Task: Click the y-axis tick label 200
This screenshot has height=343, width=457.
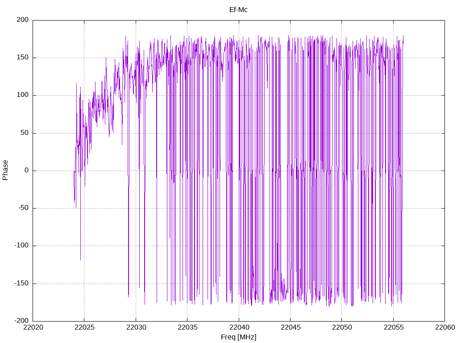Action: 23,20
